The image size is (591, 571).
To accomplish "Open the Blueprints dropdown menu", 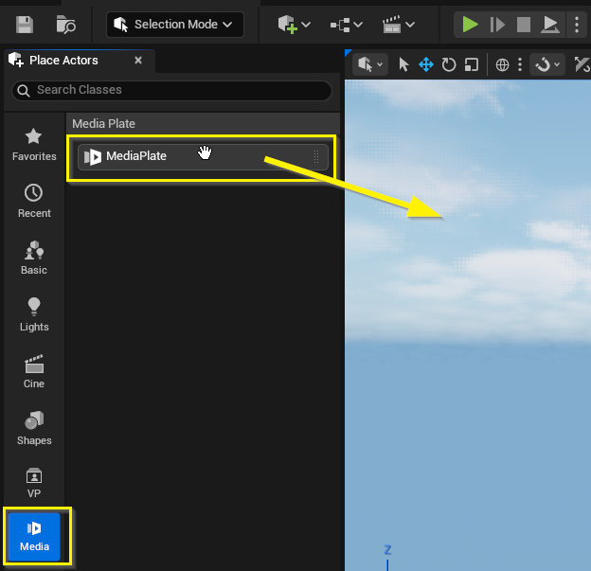I will point(346,25).
